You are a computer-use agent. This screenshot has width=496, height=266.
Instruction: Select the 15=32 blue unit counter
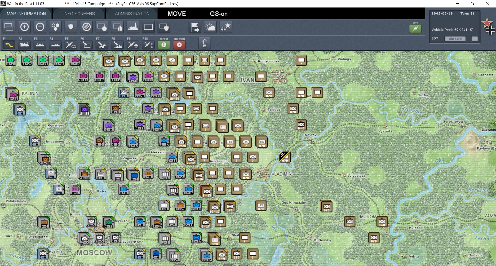(x=157, y=126)
